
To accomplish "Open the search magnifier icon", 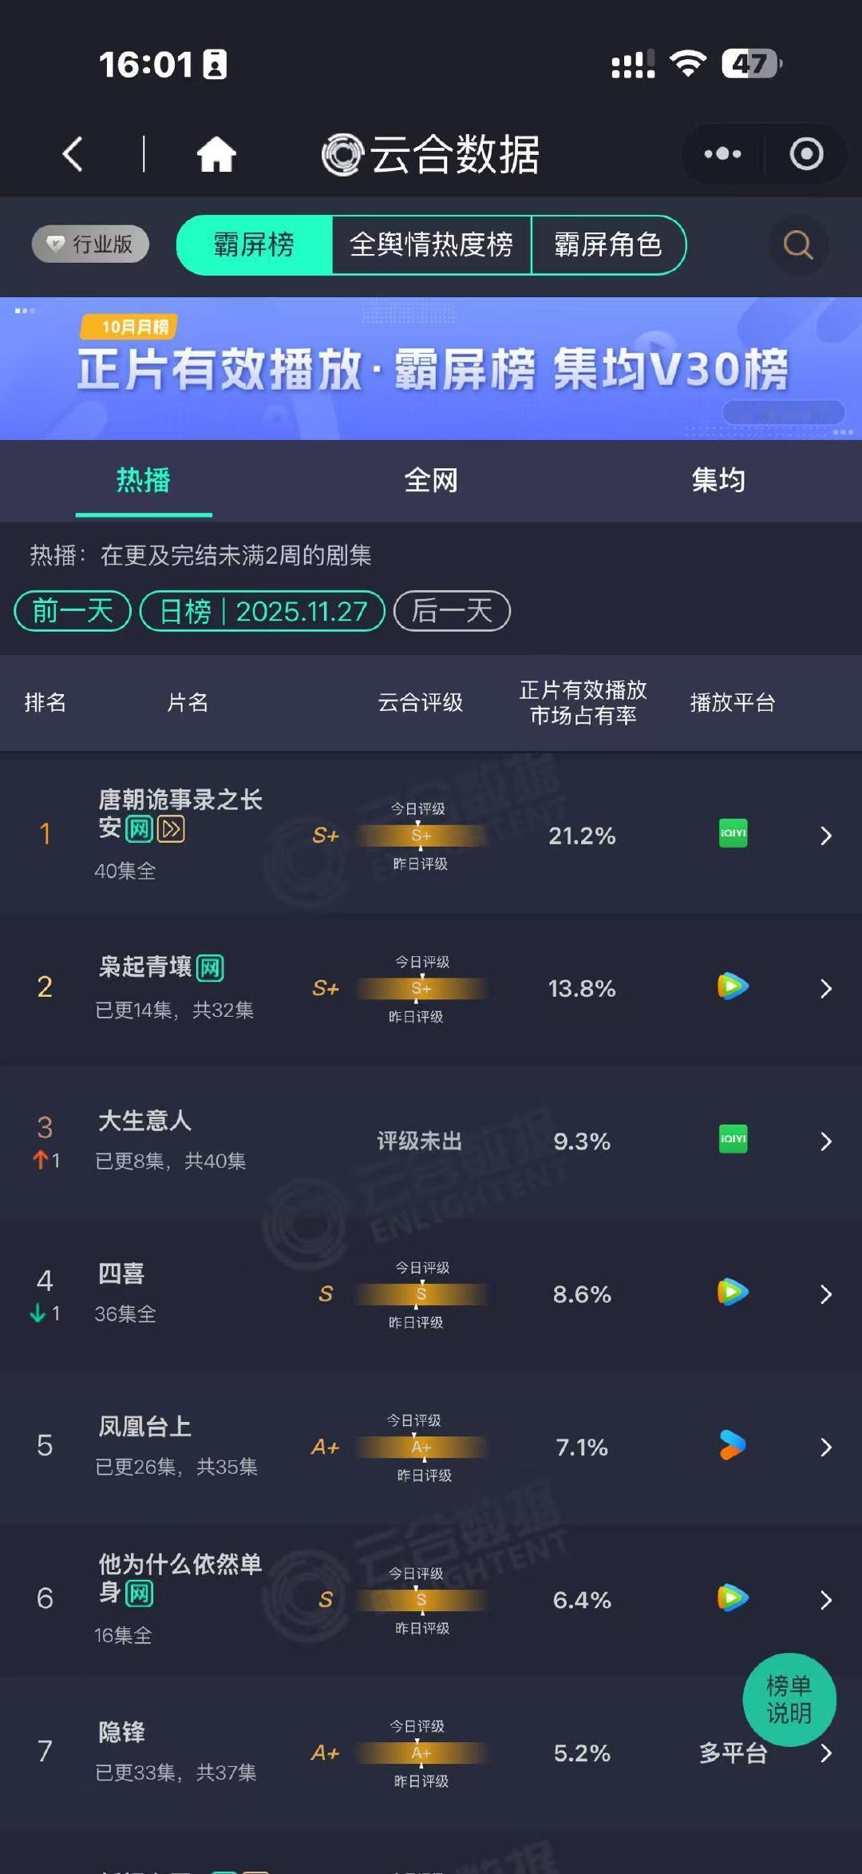I will tap(797, 245).
